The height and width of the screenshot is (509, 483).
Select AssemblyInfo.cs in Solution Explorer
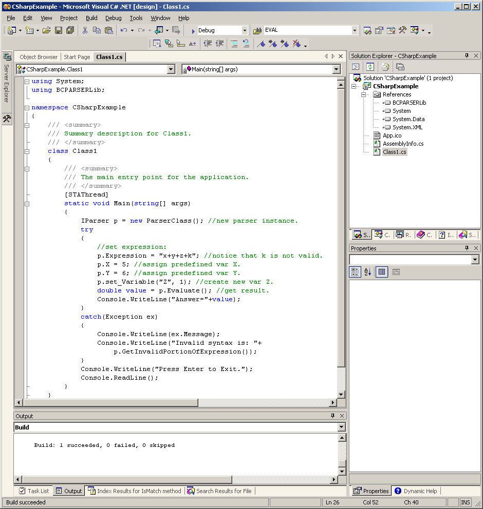click(403, 144)
